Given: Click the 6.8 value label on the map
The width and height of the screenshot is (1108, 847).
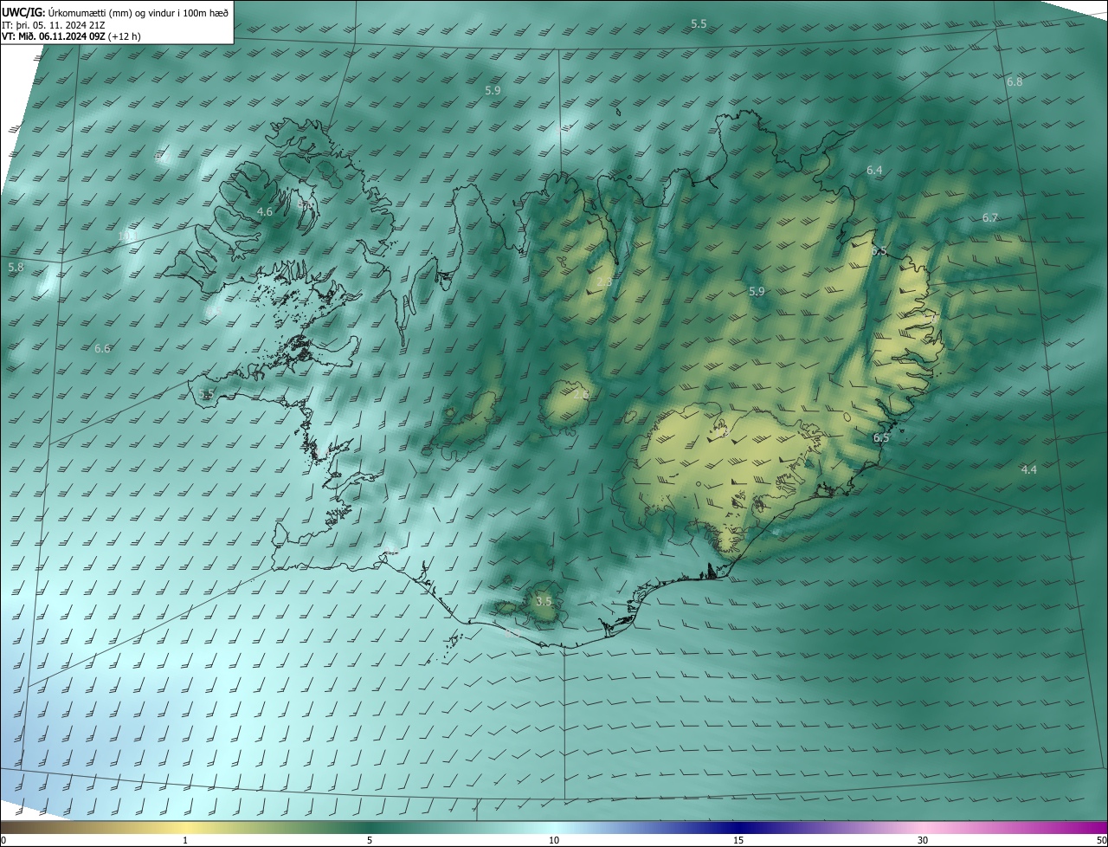Looking at the screenshot, I should click(1015, 81).
